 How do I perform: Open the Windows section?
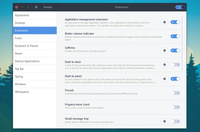pyautogui.click(x=35, y=84)
